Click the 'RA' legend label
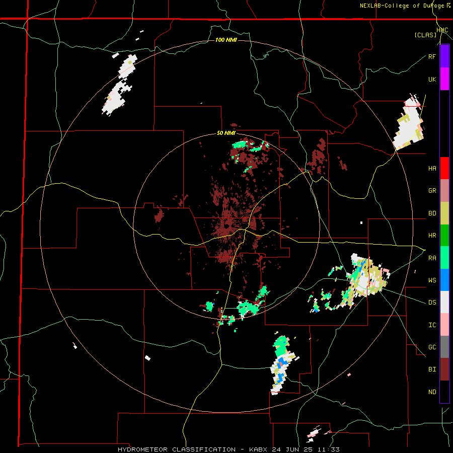The image size is (453, 453). pos(432,258)
